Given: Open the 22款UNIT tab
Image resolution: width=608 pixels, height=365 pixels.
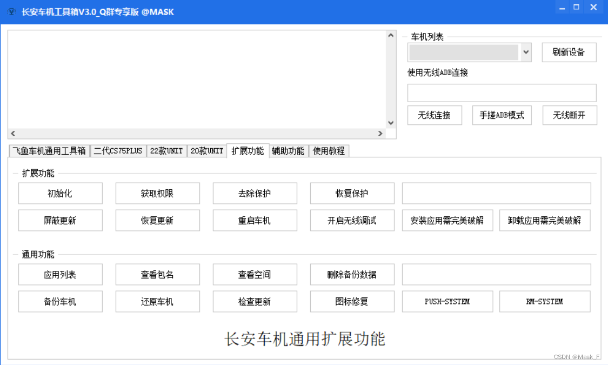Looking at the screenshot, I should click(167, 151).
